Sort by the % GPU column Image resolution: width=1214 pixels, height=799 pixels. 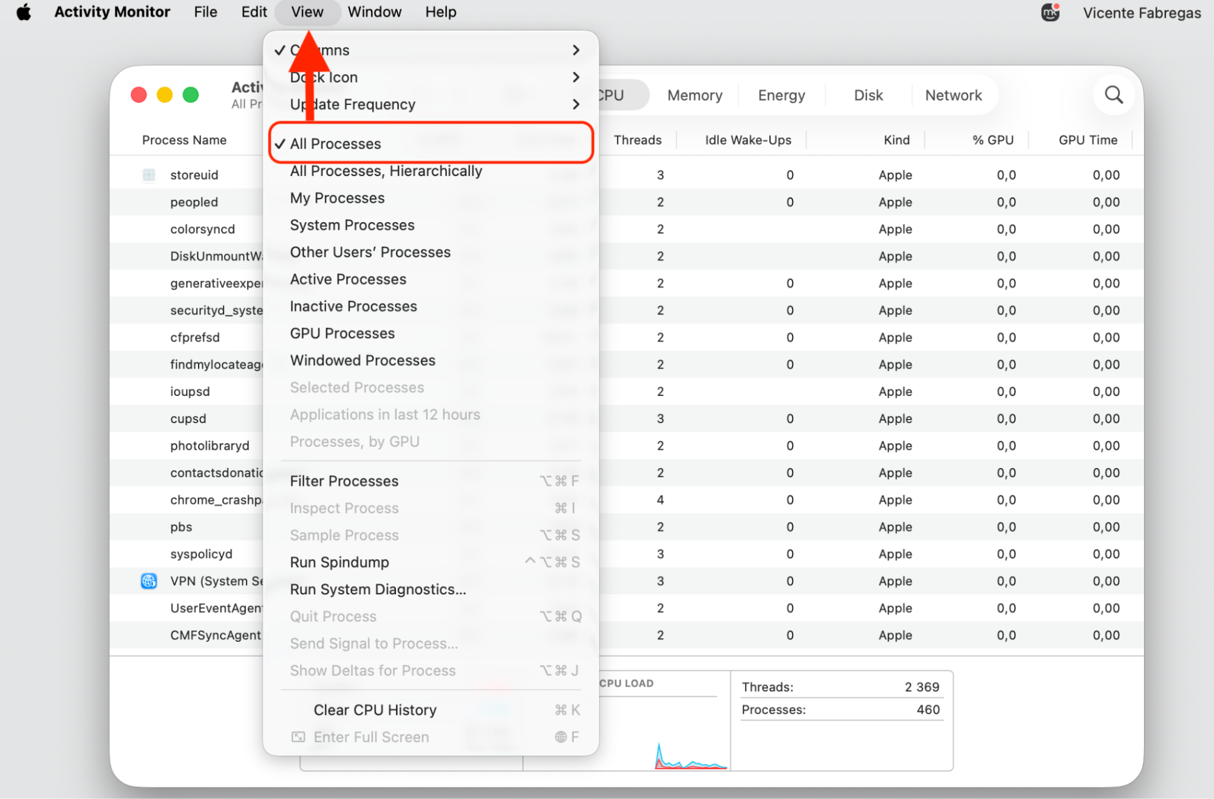[992, 140]
